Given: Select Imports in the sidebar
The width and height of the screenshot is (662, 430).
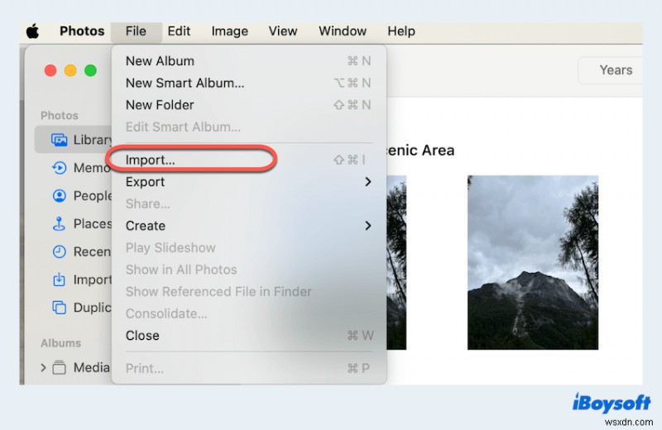Looking at the screenshot, I should (x=73, y=279).
